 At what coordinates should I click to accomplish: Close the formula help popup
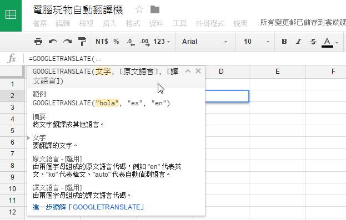(x=198, y=71)
